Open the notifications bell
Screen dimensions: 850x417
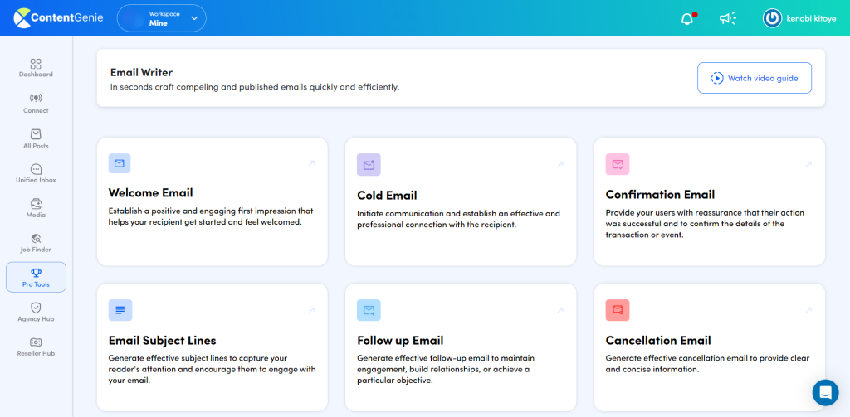(686, 18)
